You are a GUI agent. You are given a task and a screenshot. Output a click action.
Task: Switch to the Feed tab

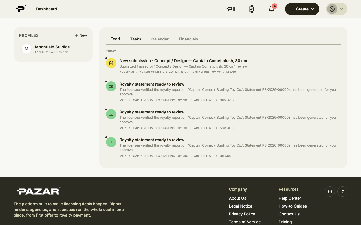(115, 39)
